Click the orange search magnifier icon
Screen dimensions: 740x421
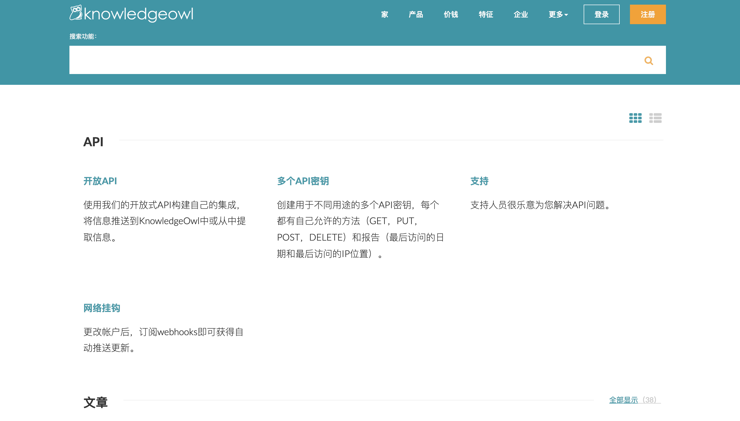point(649,60)
